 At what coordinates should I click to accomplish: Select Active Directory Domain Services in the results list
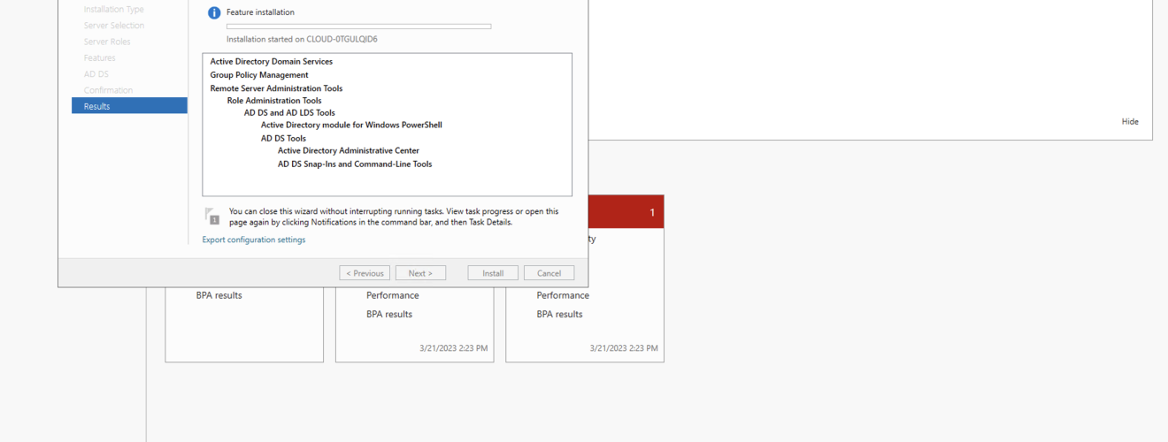click(x=272, y=62)
